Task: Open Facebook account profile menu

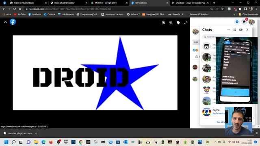Action: point(251,21)
